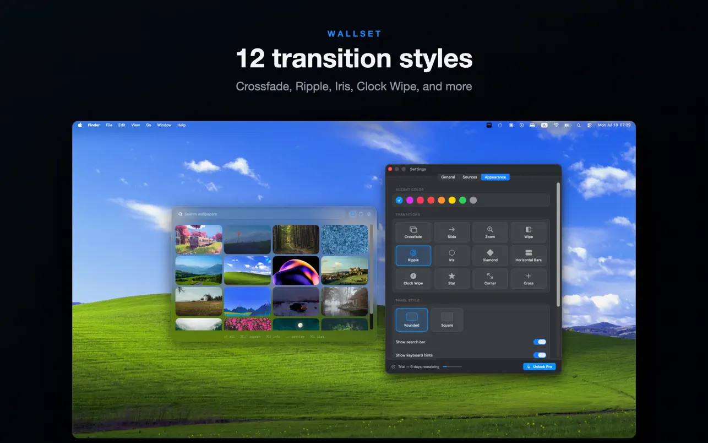Viewport: 708px width, 443px height.
Task: Click the Settings window scrollbar
Action: pyautogui.click(x=558, y=245)
